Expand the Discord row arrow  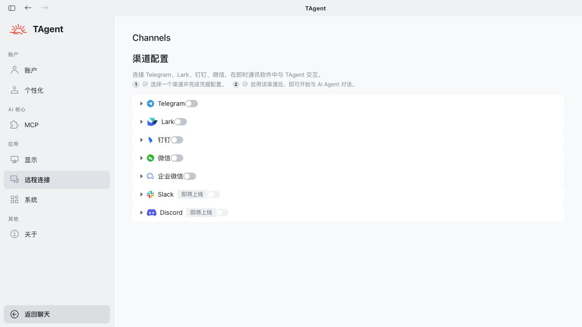[141, 213]
